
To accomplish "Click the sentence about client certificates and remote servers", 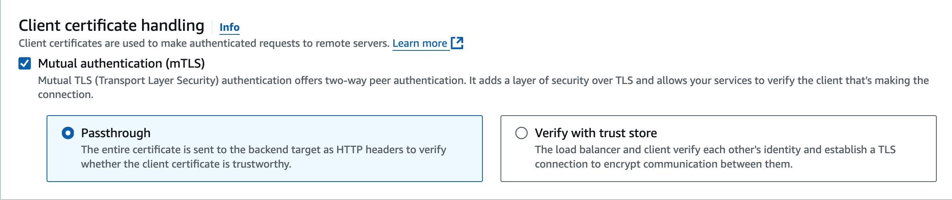I will pyautogui.click(x=204, y=43).
